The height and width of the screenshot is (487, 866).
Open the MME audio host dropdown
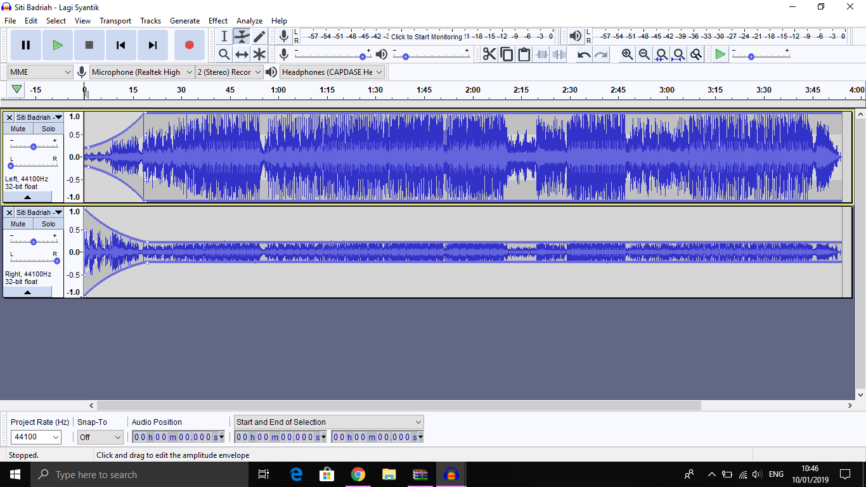[x=41, y=72]
